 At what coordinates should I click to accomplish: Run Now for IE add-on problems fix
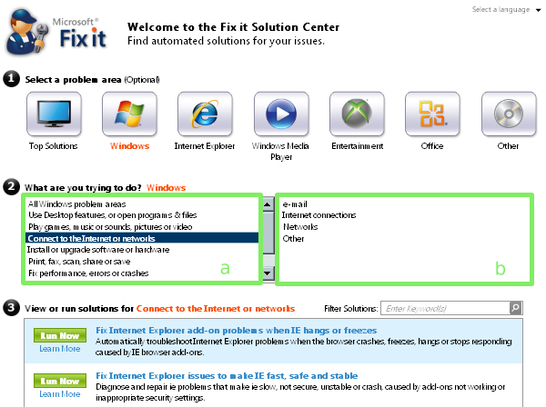[60, 335]
